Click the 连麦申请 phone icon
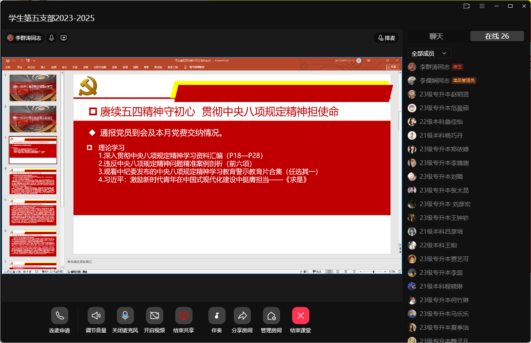The height and width of the screenshot is (343, 531). [x=59, y=316]
